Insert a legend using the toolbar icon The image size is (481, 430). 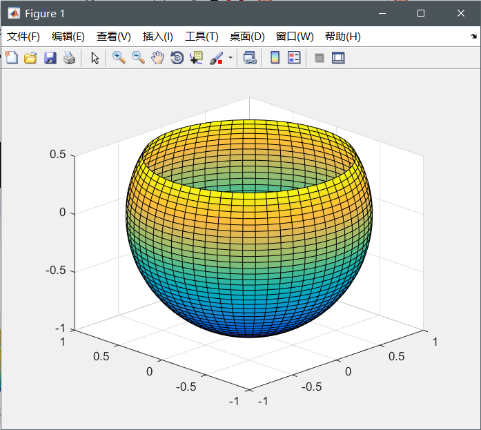pyautogui.click(x=294, y=58)
